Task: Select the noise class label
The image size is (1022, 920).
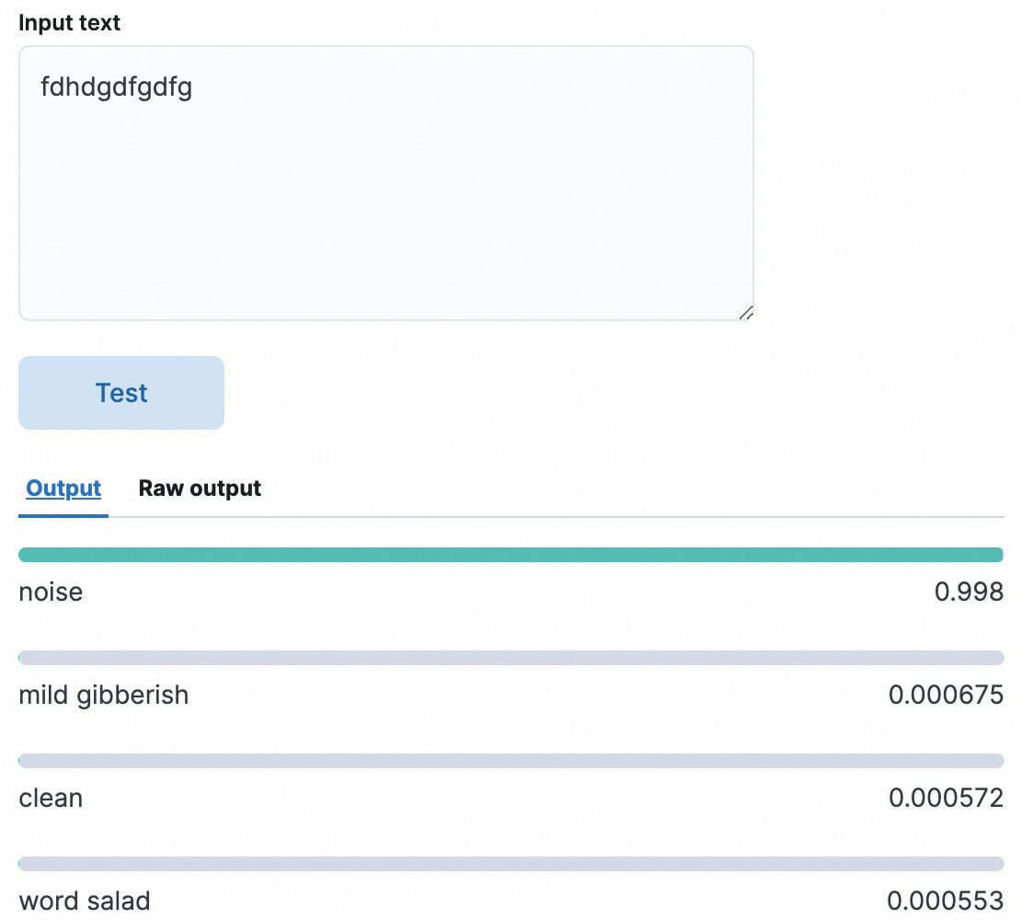Action: pyautogui.click(x=51, y=592)
